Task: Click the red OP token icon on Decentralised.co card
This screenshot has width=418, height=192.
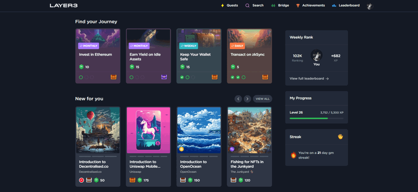Action: pyautogui.click(x=82, y=180)
